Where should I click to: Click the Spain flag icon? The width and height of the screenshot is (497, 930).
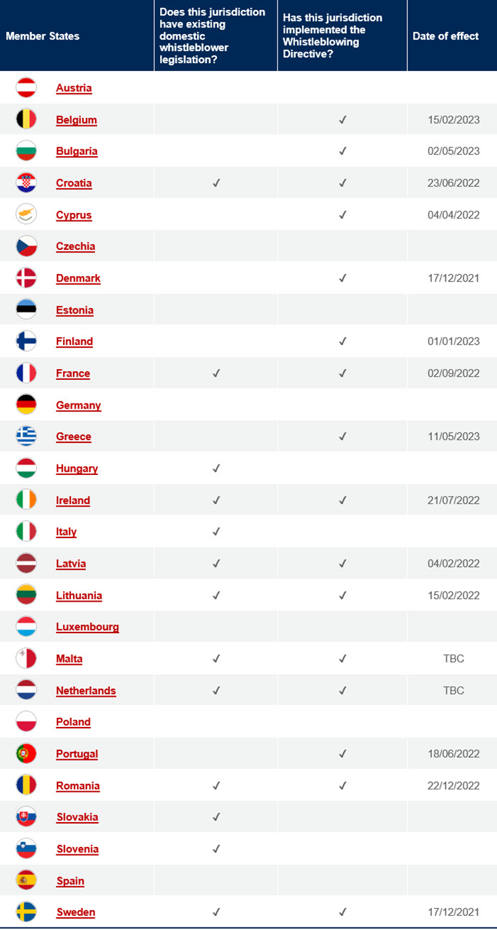[26, 880]
